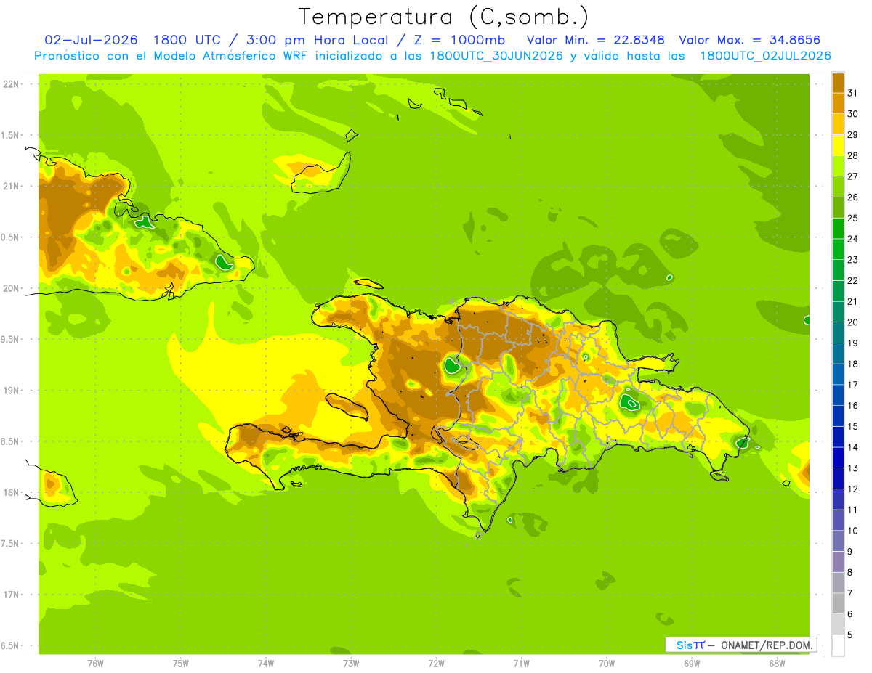Click the "75W" longitude label
The image size is (872, 673).
pyautogui.click(x=181, y=664)
